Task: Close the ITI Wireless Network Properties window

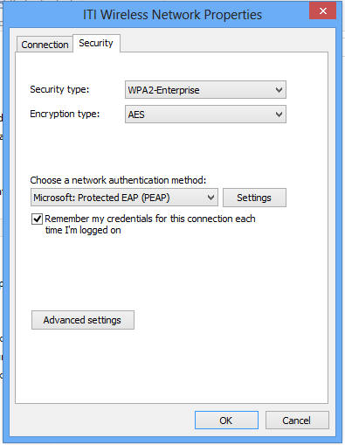Action: point(322,11)
